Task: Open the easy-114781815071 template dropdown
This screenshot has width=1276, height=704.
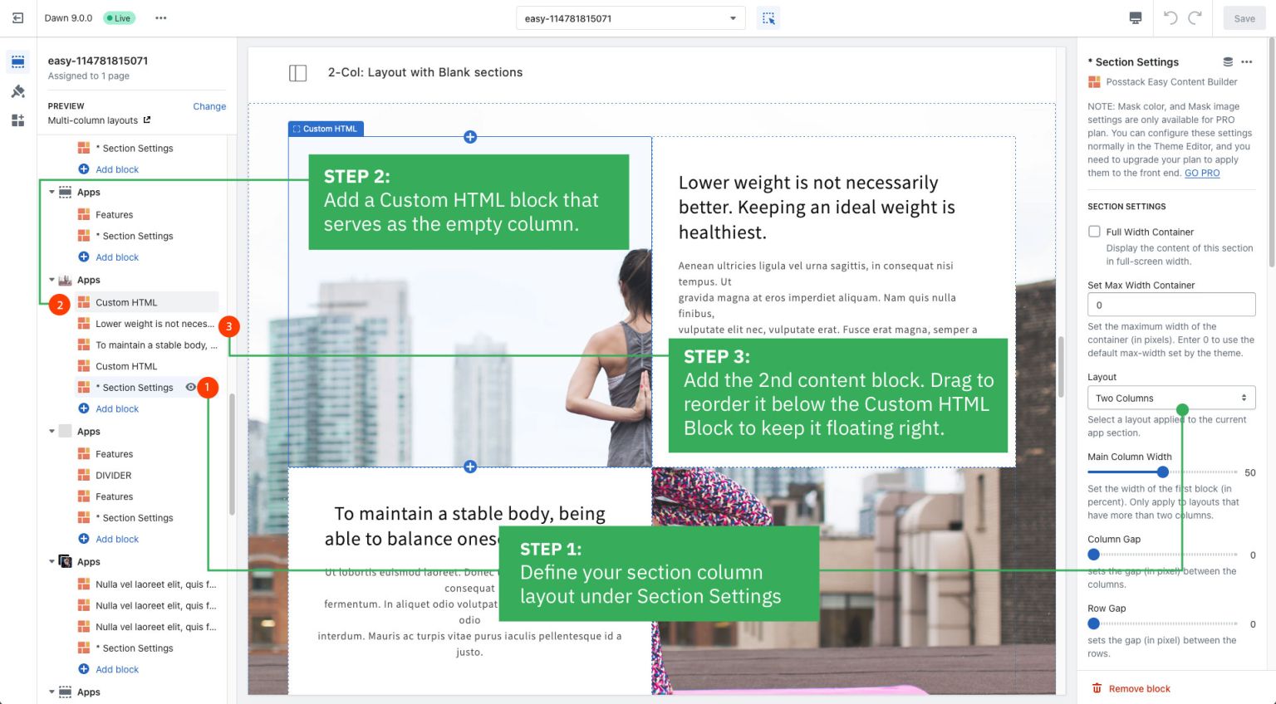Action: [631, 18]
